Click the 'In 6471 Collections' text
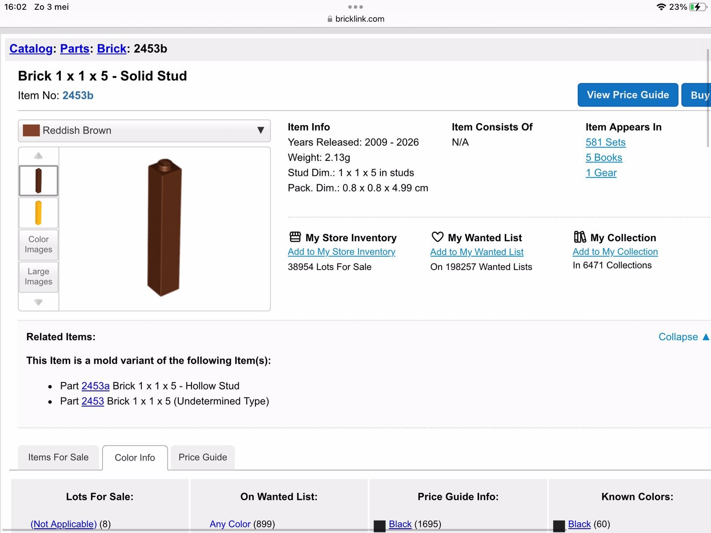The width and height of the screenshot is (711, 533). pos(612,266)
